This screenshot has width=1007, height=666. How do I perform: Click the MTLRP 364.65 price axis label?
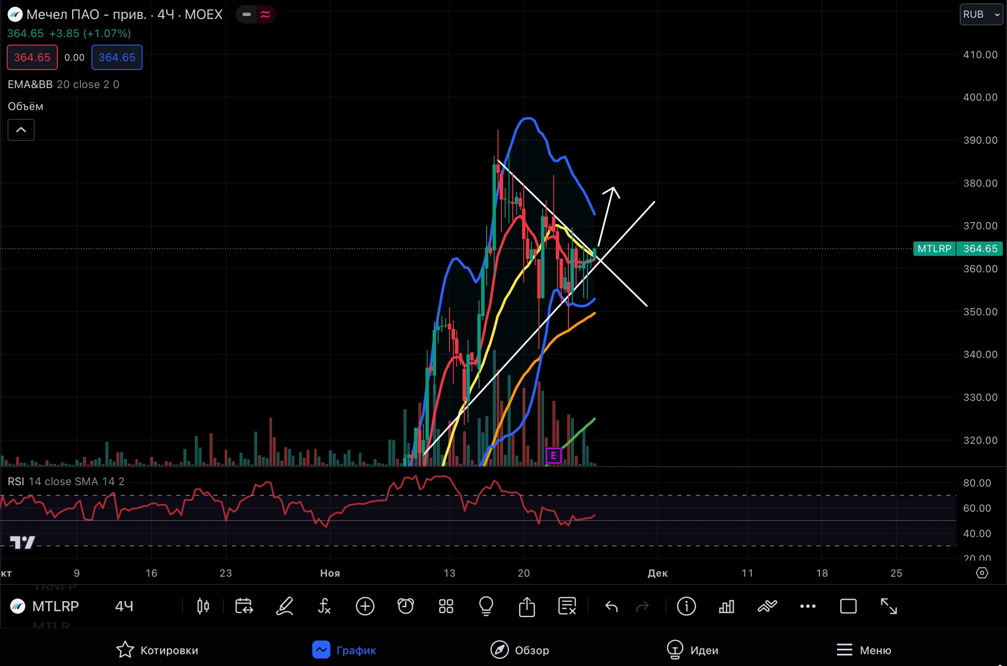[x=958, y=248]
